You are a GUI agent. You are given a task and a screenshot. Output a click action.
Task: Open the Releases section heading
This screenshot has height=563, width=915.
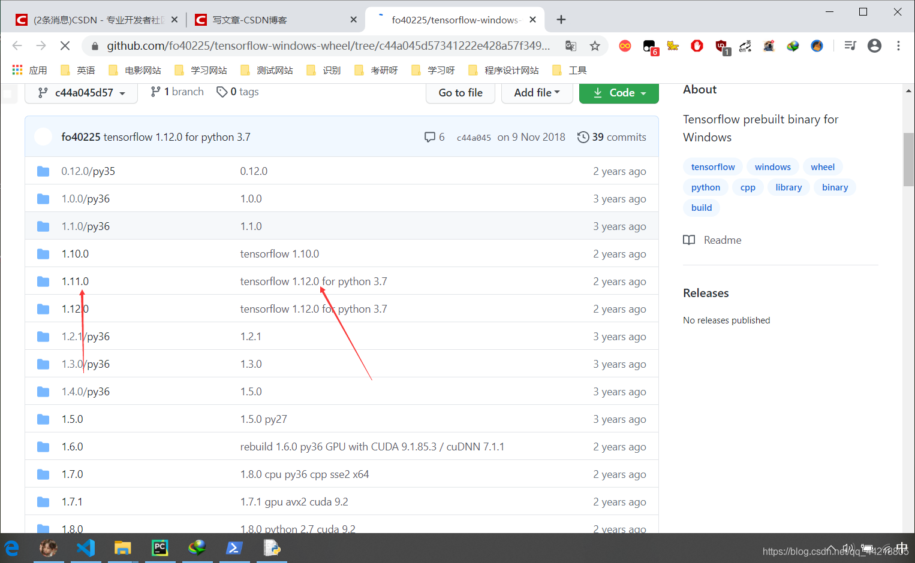click(x=706, y=293)
